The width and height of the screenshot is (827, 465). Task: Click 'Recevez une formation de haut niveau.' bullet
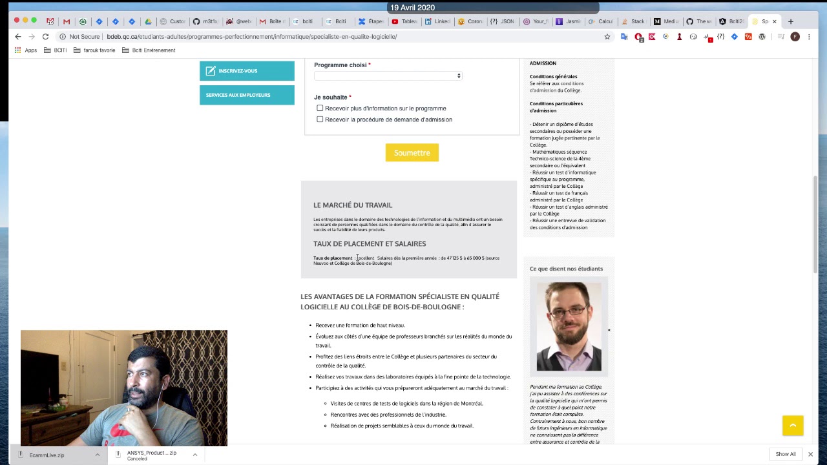[x=360, y=325]
